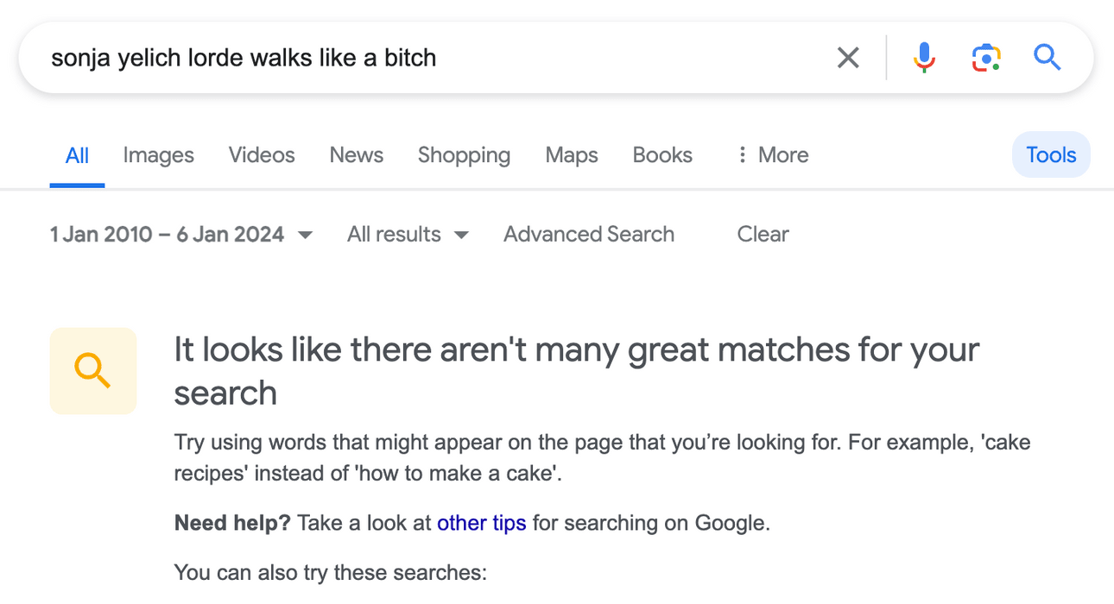Screen dimensions: 1114x604
Task: Start voice search with microphone icon
Action: (923, 58)
